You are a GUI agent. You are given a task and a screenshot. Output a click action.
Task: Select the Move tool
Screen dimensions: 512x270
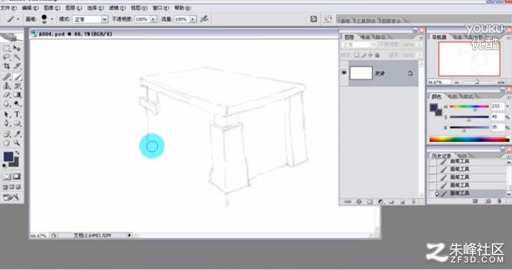(17, 48)
